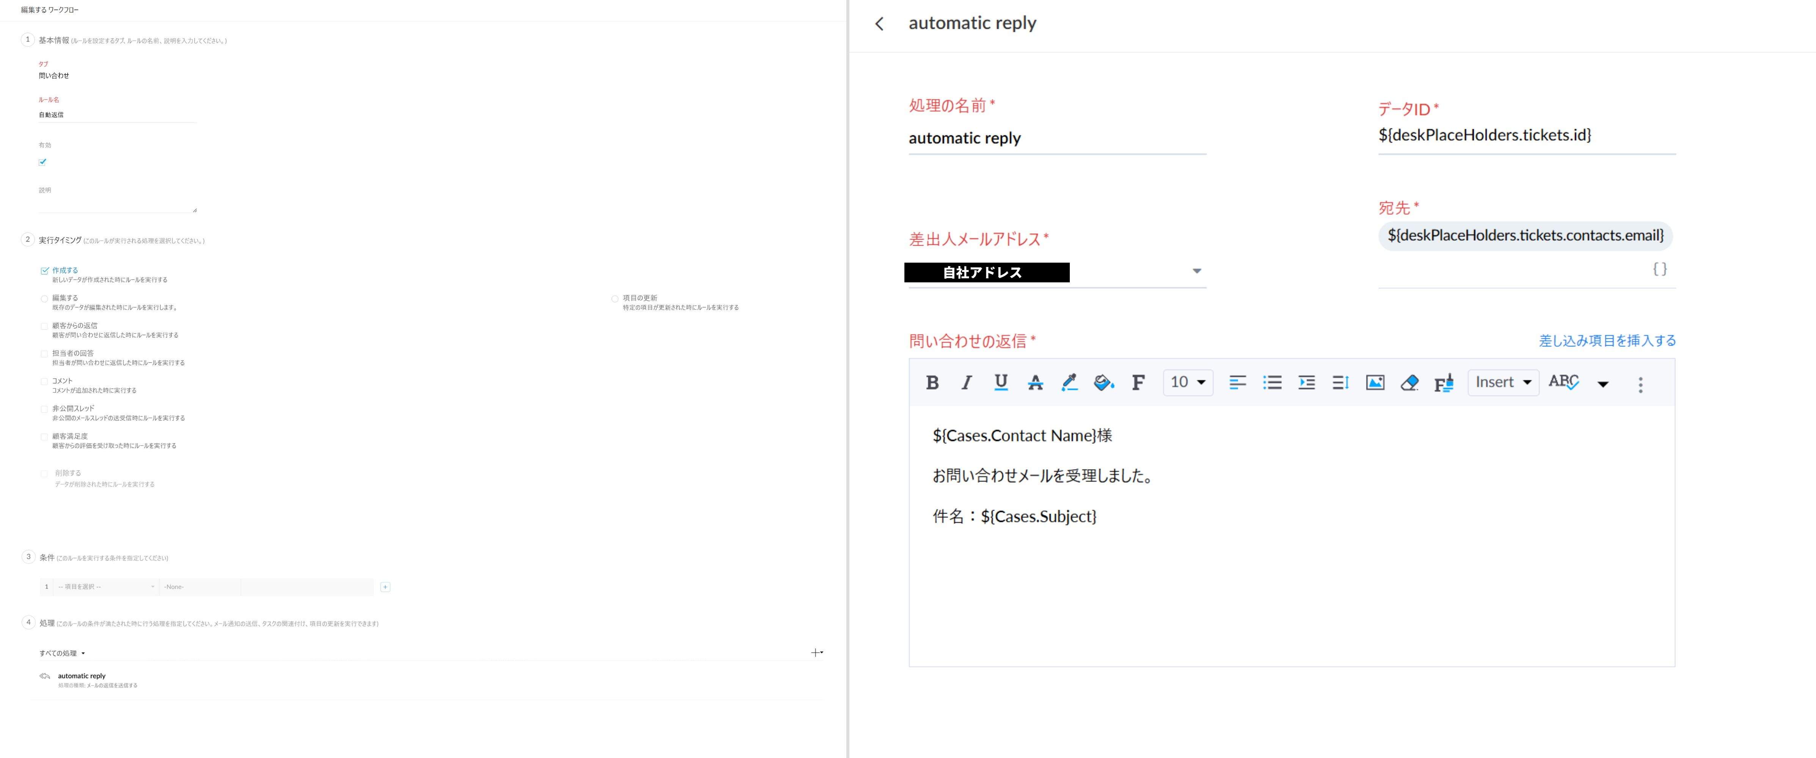Screen dimensions: 1816x758
Task: Click the 処理の名前 input field
Action: click(1056, 138)
